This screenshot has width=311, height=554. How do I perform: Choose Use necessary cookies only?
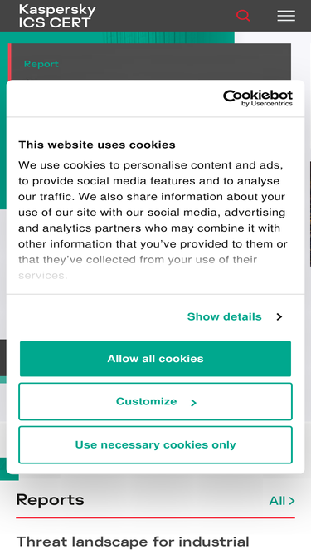[x=156, y=444]
